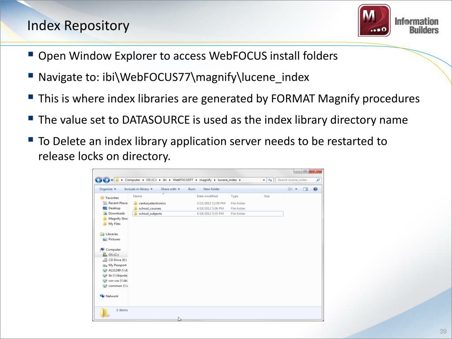Viewport: 452px width, 339px height.
Task: Sort by the Size column header
Action: click(267, 196)
